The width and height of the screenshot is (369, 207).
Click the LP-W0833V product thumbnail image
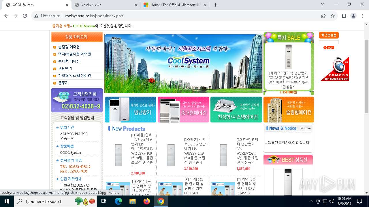171,154
